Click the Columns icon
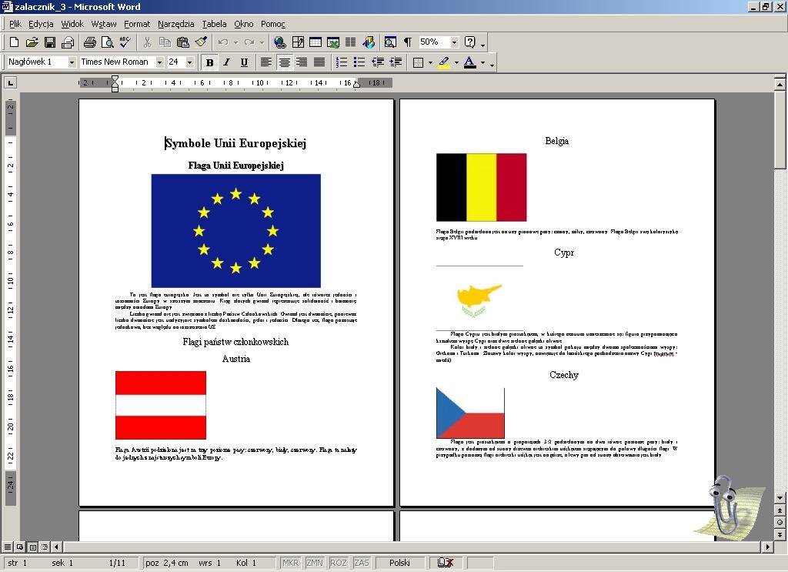Viewport: 788px width, 572px height. [350, 42]
